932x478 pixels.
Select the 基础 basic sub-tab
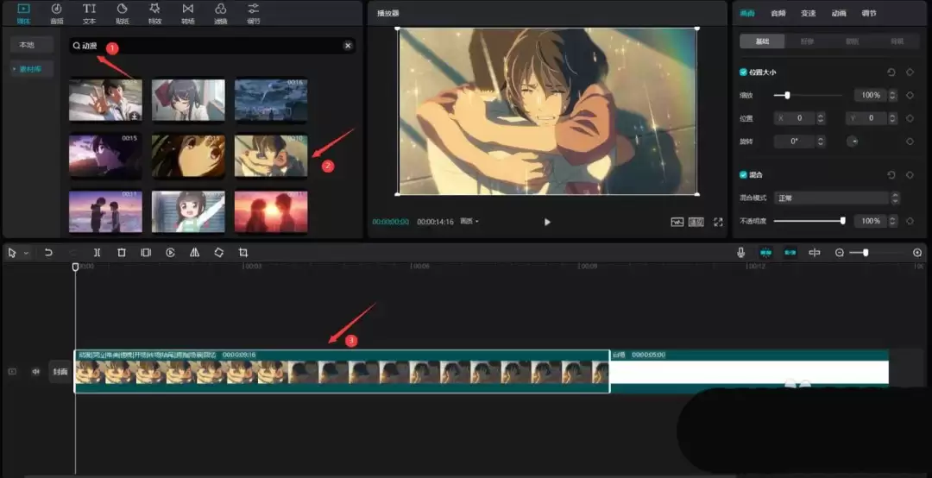[762, 41]
